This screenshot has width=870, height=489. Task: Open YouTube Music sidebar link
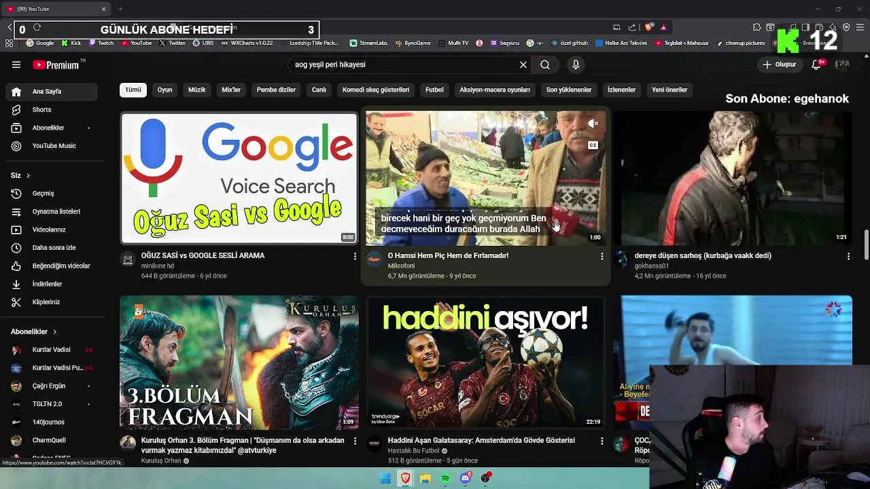[51, 145]
